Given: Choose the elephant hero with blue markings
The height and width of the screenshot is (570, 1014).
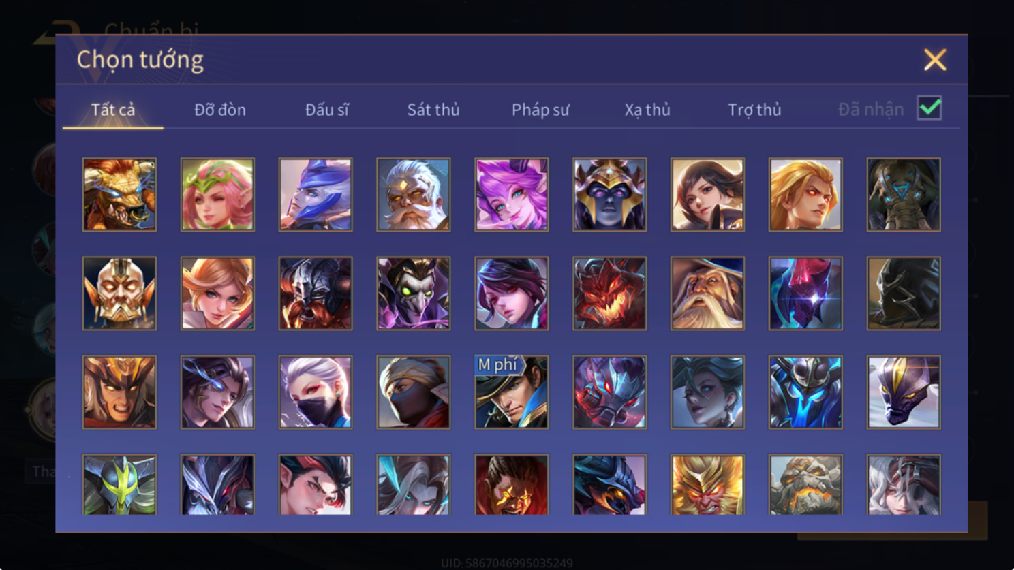Looking at the screenshot, I should pos(904,195).
